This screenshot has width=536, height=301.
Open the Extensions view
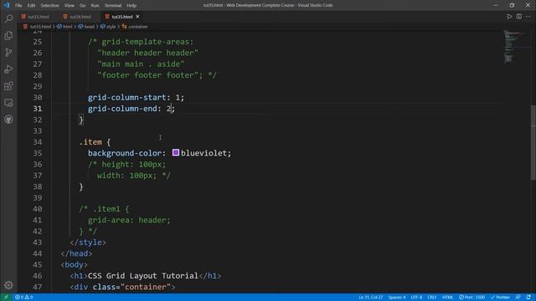tap(8, 86)
